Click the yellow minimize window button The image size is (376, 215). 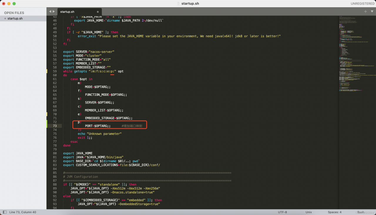click(x=9, y=4)
